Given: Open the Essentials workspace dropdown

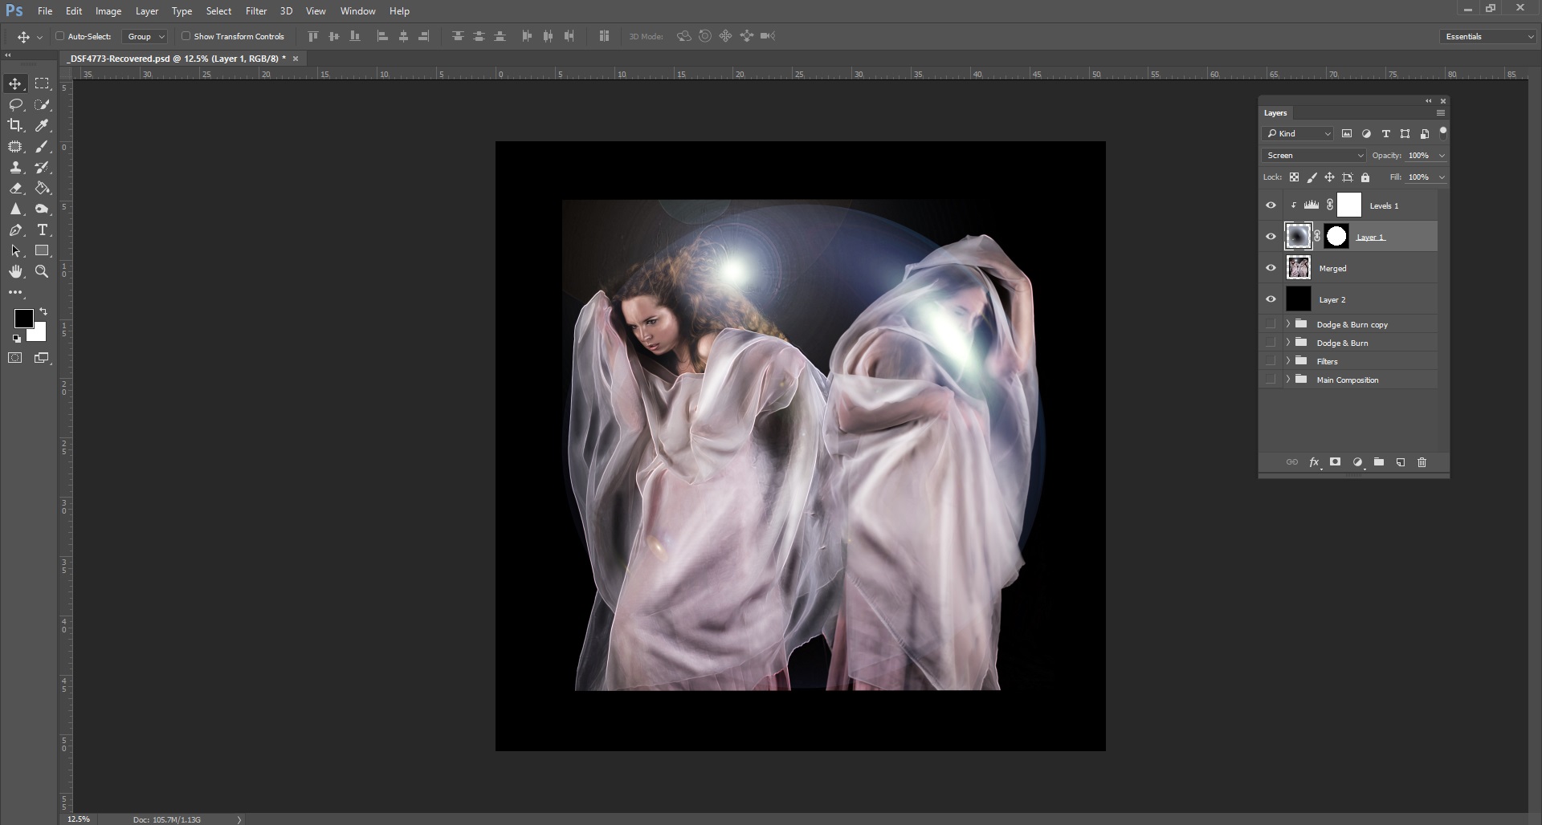Looking at the screenshot, I should [1487, 36].
